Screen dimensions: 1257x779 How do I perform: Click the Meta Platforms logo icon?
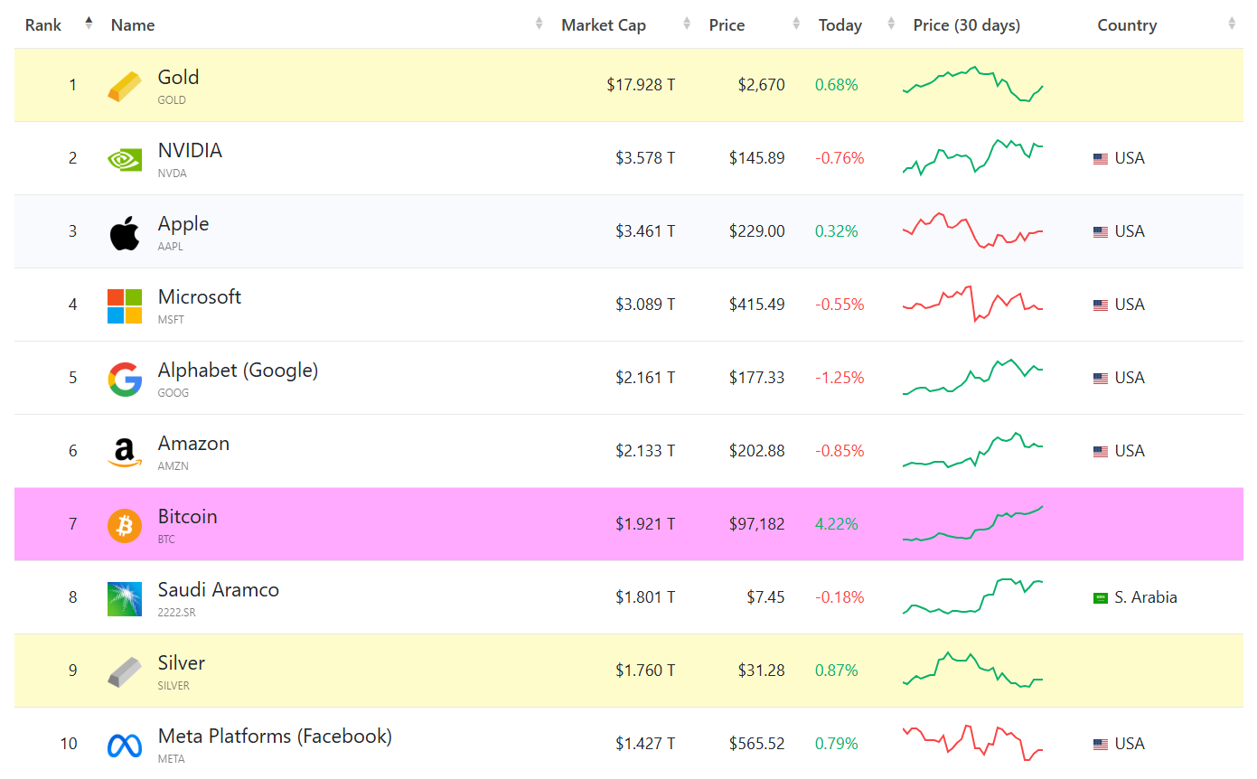pyautogui.click(x=125, y=745)
